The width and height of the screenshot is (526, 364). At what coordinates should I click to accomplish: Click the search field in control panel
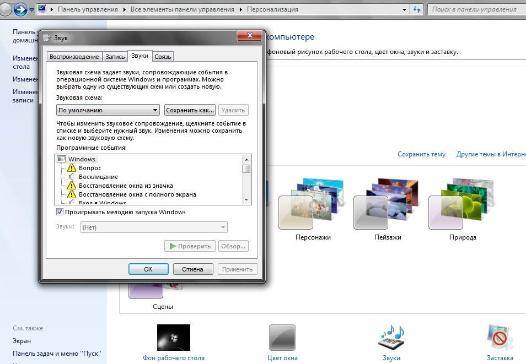point(474,9)
